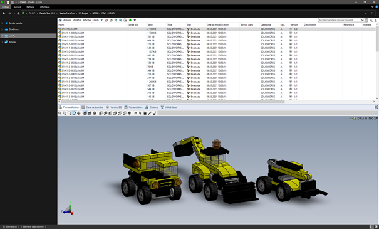This screenshot has width=379, height=229.
Task: Toggle shaded with edges display mode
Action: 85,113
